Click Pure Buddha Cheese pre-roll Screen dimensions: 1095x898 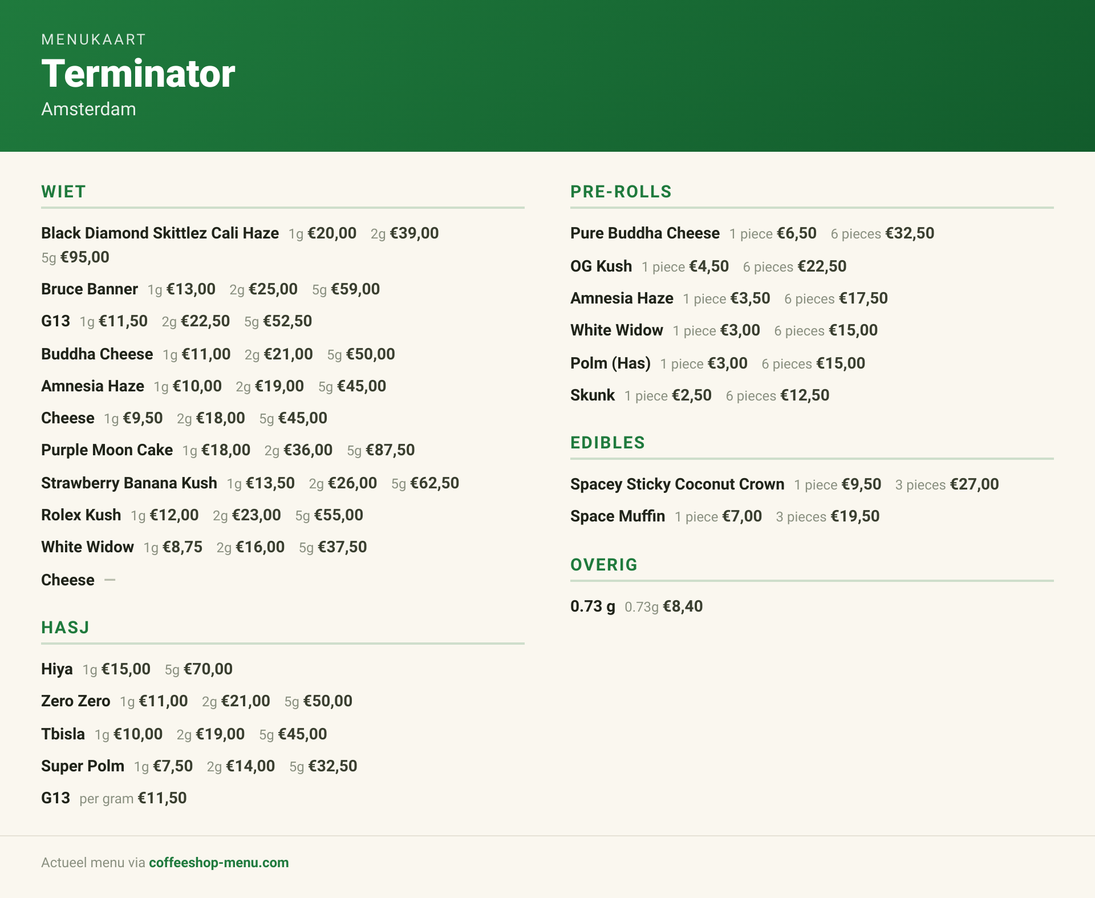click(x=645, y=233)
